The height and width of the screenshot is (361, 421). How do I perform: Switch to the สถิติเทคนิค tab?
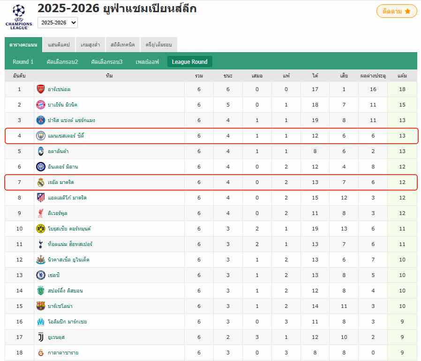tap(122, 44)
